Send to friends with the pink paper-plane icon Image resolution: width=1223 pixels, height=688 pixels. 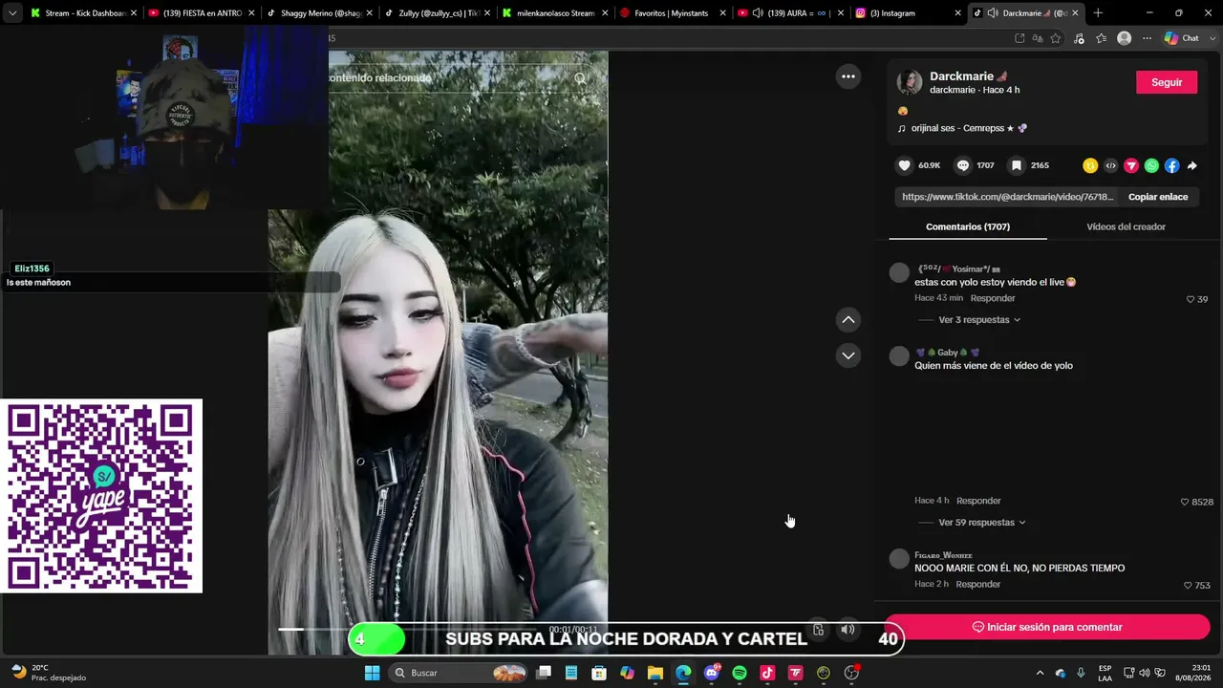tap(1131, 165)
